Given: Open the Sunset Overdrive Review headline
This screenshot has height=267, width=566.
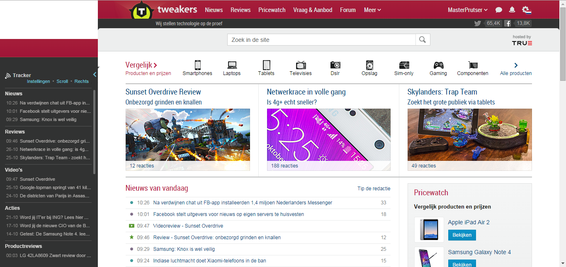Looking at the screenshot, I should (163, 92).
